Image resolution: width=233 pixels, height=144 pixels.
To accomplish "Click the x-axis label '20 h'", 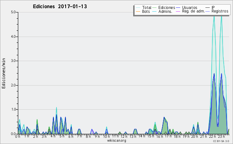I will click(x=195, y=137).
